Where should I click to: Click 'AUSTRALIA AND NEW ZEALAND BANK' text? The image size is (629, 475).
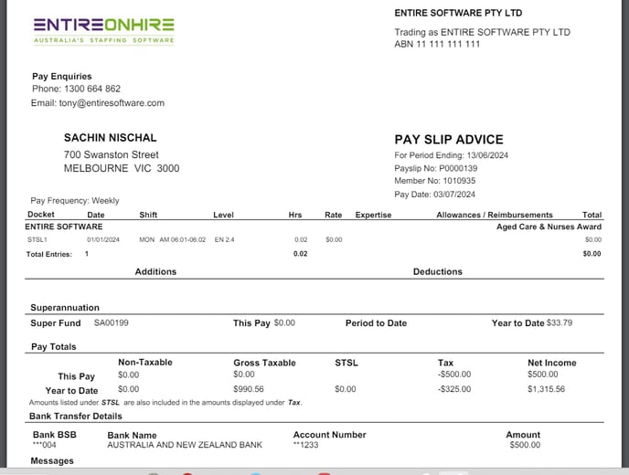[x=185, y=445]
